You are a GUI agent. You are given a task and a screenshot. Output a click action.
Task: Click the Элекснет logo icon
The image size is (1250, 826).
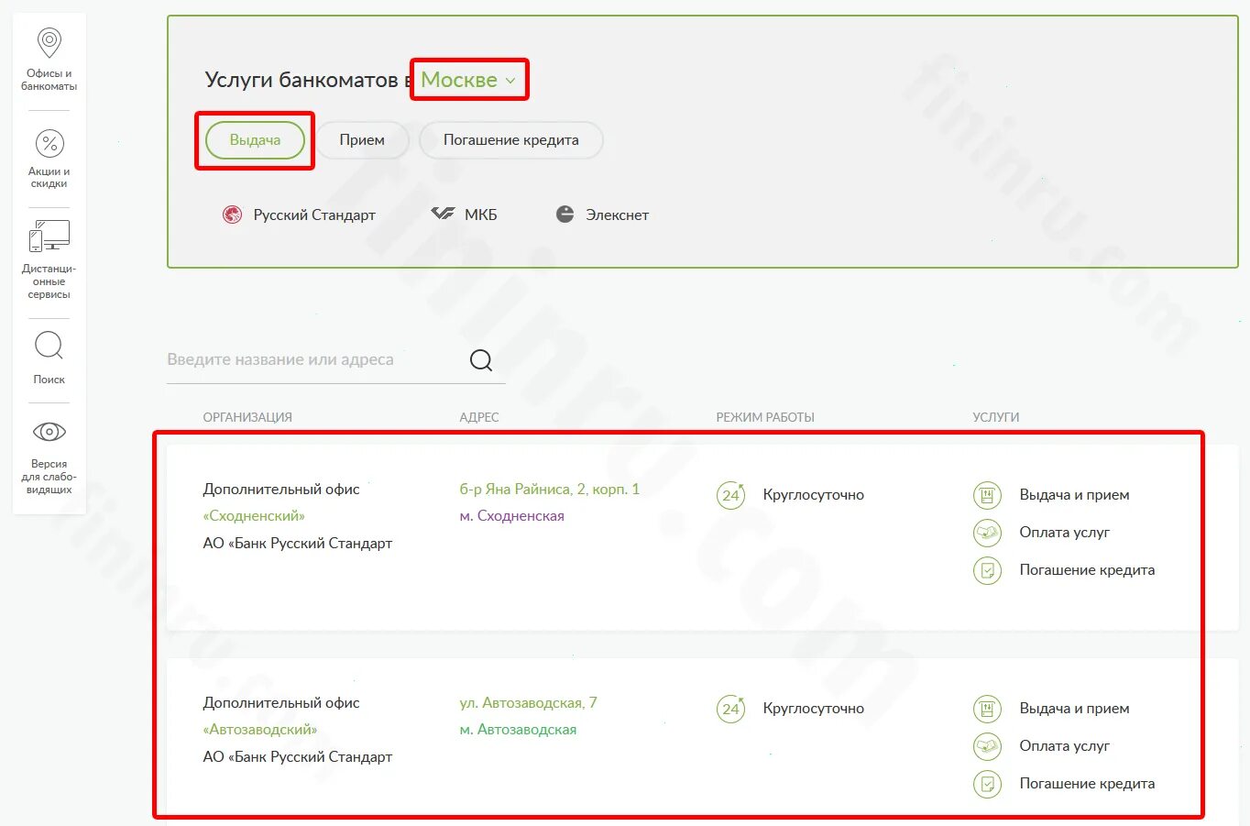click(565, 214)
